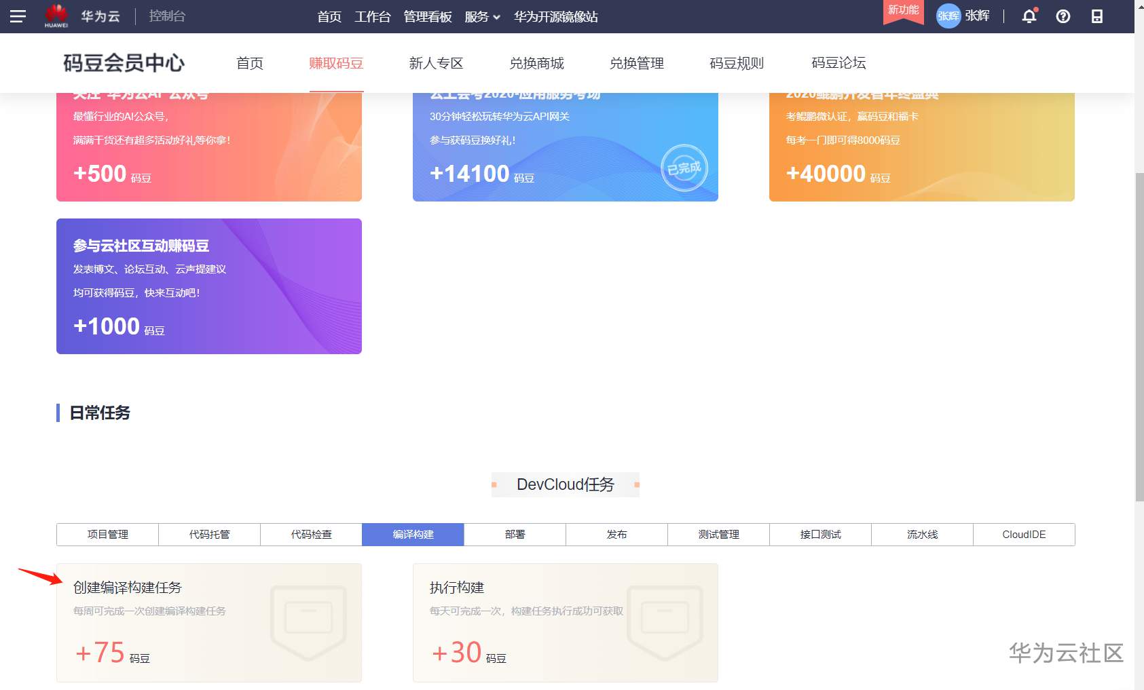Click the 张辉 username text
The image size is (1144, 690).
coord(977,16)
